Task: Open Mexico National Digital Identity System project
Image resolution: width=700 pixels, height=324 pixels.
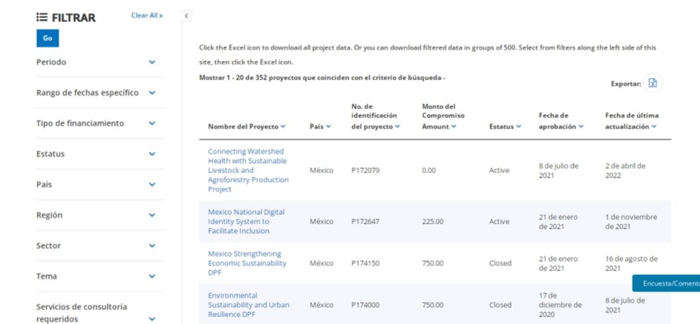Action: (x=246, y=221)
